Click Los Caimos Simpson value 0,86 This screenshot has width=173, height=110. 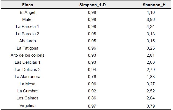click(92, 98)
